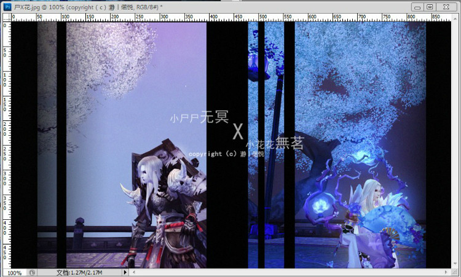Click the large X letter on canvas
Screen dimensions: 461x277
coord(238,131)
